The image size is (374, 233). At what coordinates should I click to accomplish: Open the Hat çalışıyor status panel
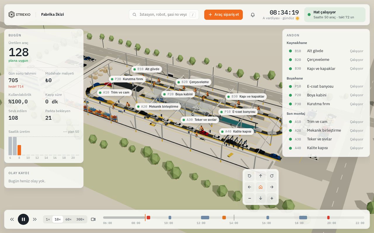tap(335, 15)
